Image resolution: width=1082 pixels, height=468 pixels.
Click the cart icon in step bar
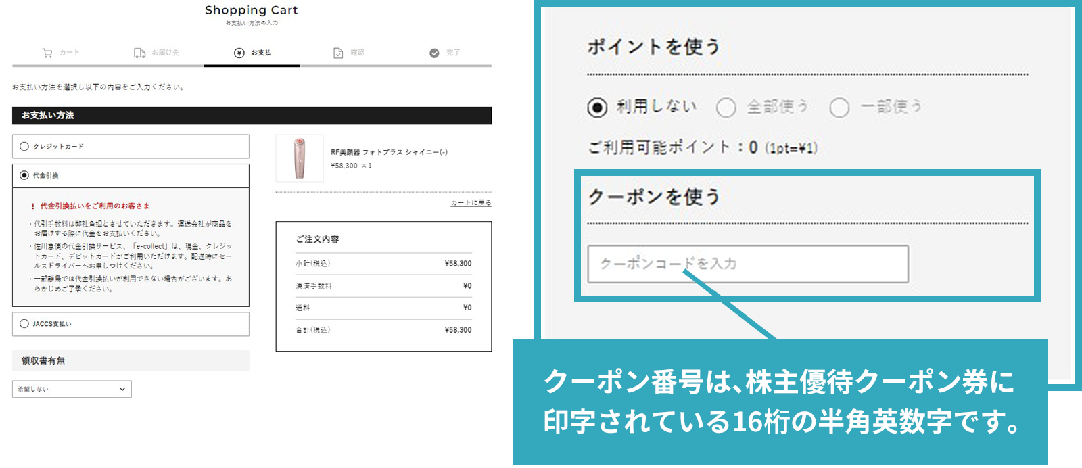(x=47, y=53)
